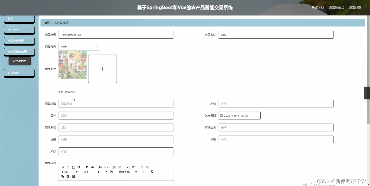Apply strikethrough formatting in the editor
Screen dimensions: 370x186
pyautogui.click(x=79, y=167)
